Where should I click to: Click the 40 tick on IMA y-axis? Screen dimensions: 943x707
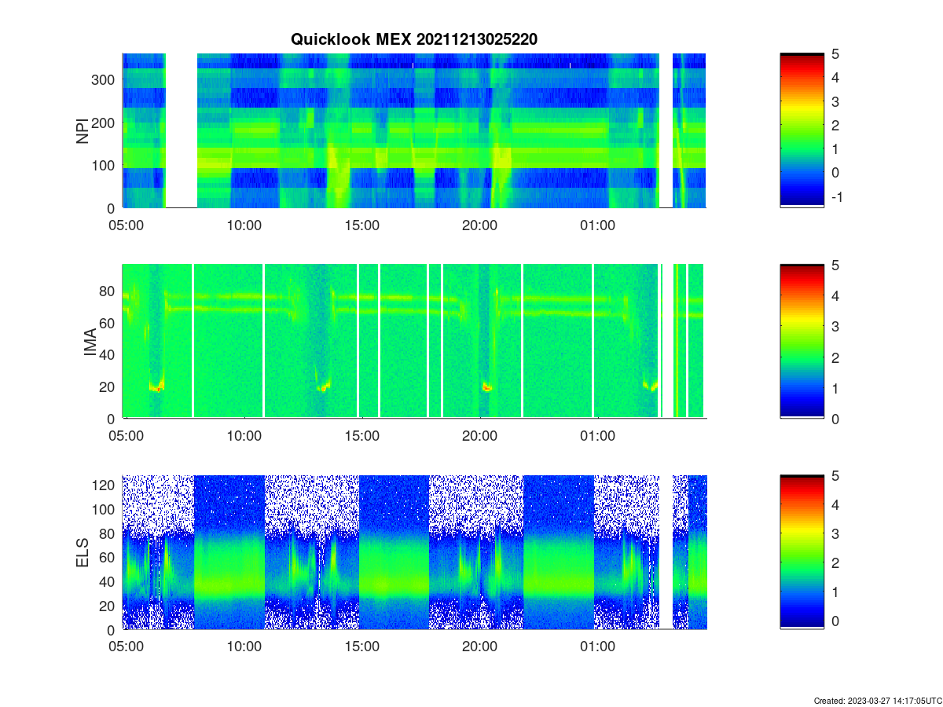coord(109,355)
